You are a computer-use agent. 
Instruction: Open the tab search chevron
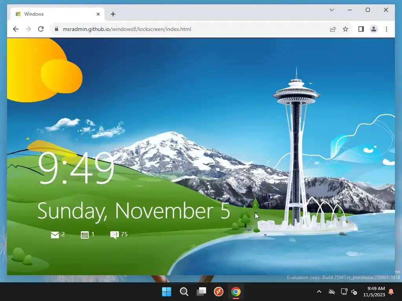331,10
